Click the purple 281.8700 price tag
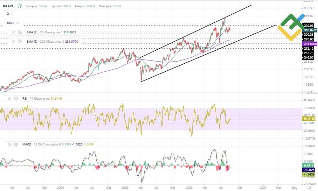The height and width of the screenshot is (191, 318). click(x=310, y=44)
